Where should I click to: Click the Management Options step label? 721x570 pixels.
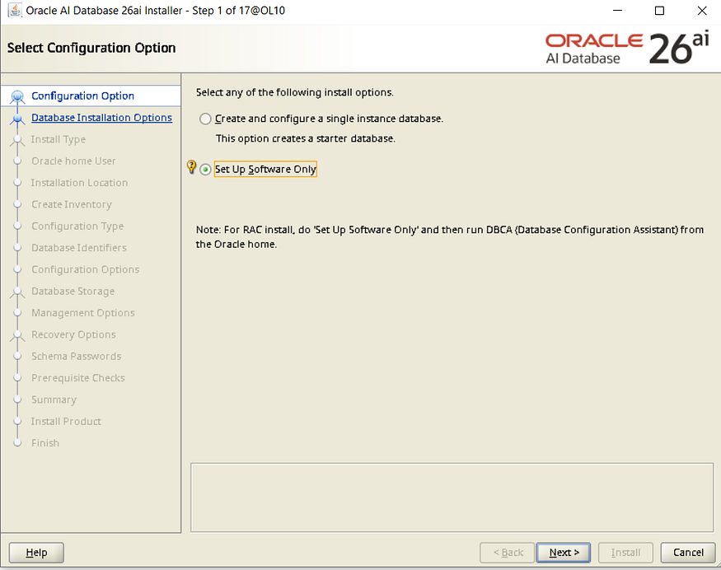83,312
